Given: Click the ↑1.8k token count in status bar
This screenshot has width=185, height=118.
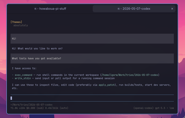Looking at the screenshot, I should coord(14,108).
